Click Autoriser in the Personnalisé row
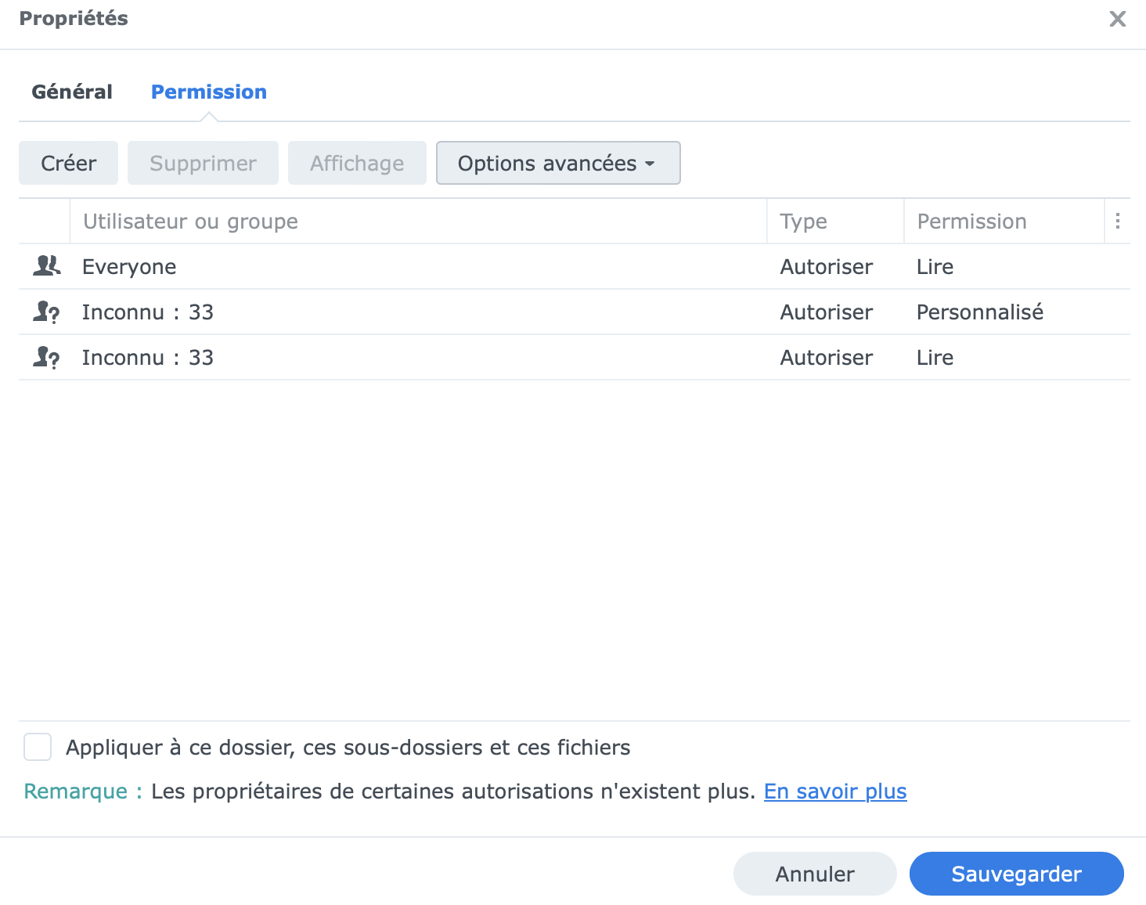 click(827, 312)
